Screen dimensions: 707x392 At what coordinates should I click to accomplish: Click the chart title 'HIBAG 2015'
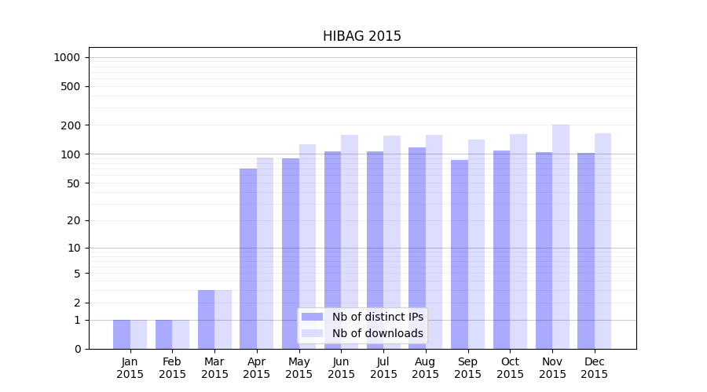click(362, 37)
